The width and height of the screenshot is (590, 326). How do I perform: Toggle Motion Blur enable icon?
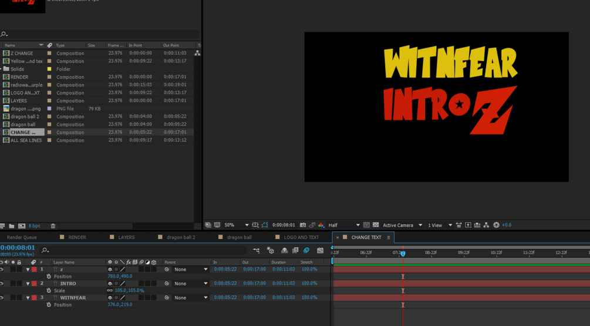click(x=306, y=250)
